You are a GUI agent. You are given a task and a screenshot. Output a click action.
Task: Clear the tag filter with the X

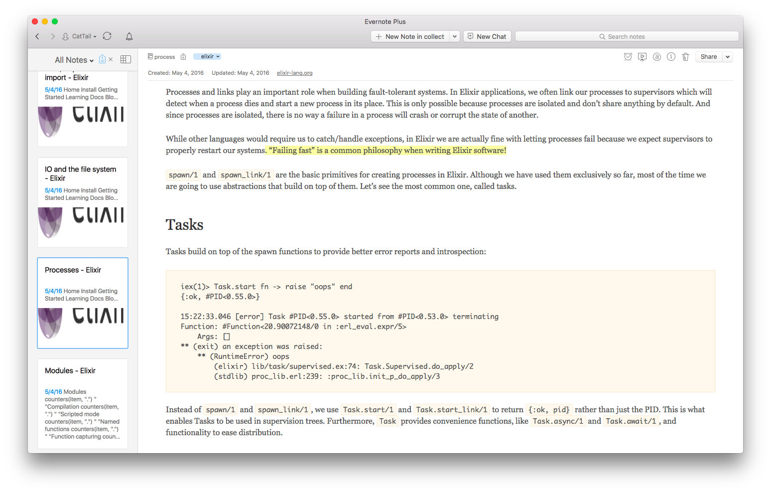click(x=111, y=59)
